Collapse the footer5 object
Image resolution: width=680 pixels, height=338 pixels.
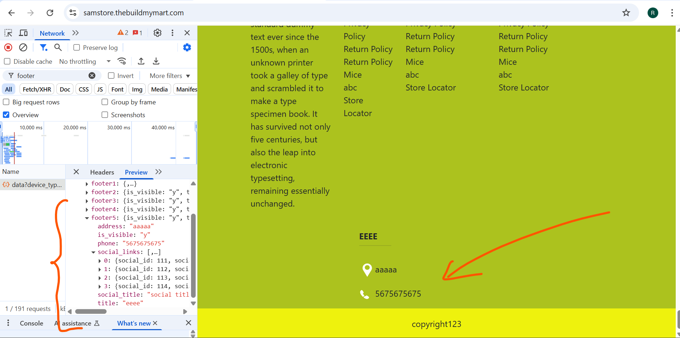pyautogui.click(x=87, y=218)
